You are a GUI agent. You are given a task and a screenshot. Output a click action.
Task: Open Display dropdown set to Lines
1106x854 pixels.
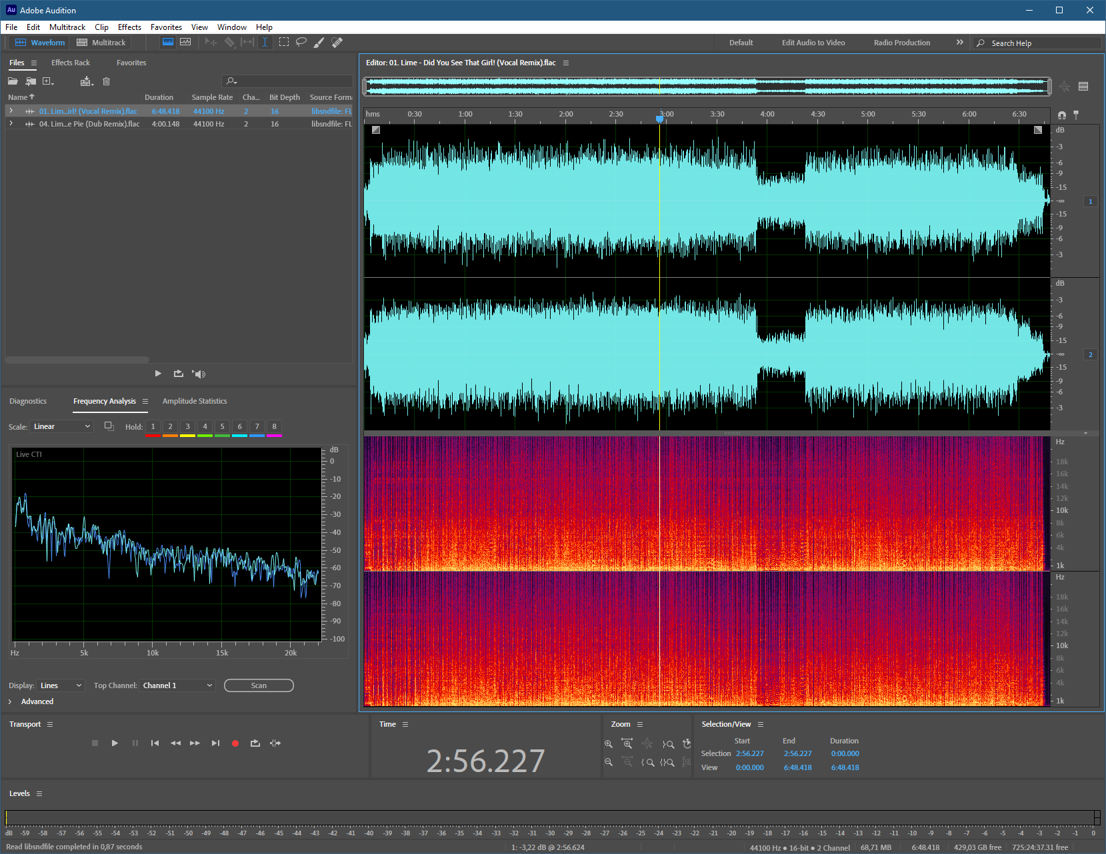[61, 685]
